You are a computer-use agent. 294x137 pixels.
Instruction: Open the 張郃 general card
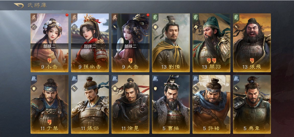tap(90, 104)
